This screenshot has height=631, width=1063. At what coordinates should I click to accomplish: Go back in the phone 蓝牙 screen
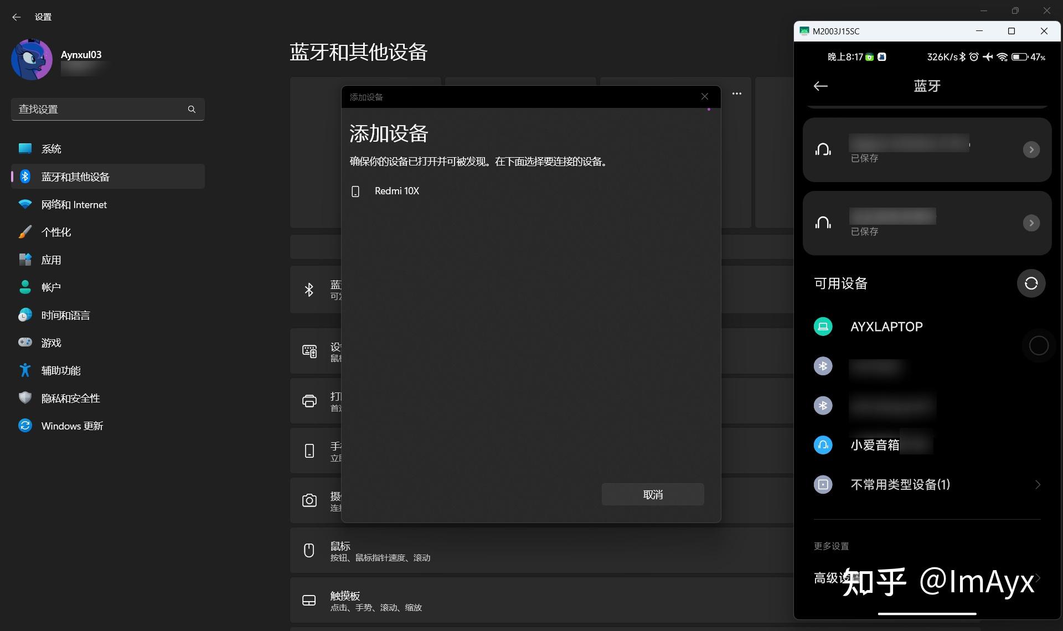pos(821,86)
